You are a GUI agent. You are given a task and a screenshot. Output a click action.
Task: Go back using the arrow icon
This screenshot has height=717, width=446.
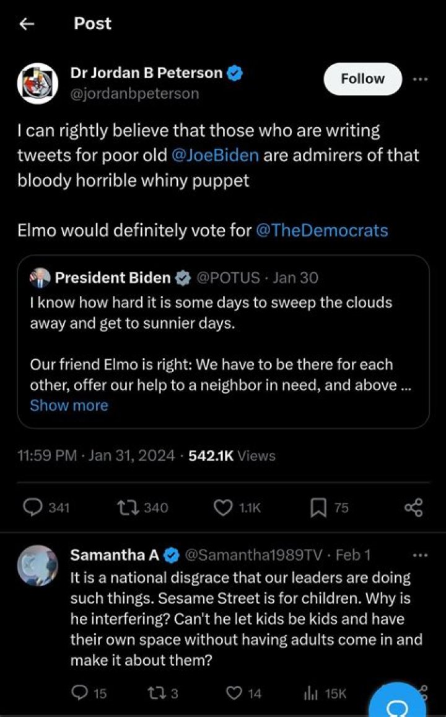(x=26, y=24)
